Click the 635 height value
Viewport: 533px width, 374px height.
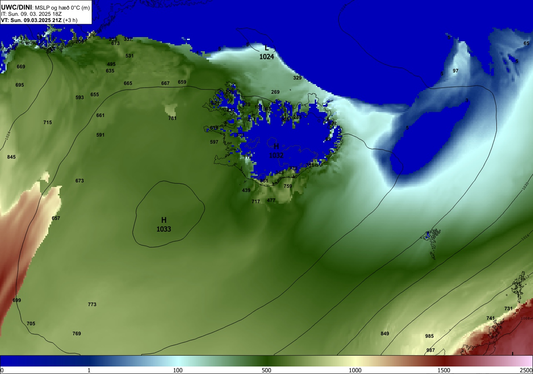tap(110, 71)
